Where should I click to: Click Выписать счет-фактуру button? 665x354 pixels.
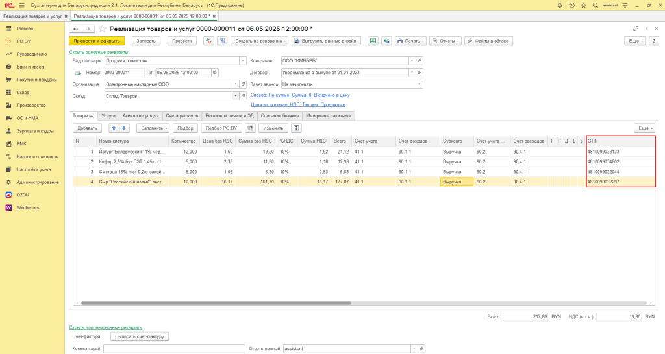tap(140, 336)
